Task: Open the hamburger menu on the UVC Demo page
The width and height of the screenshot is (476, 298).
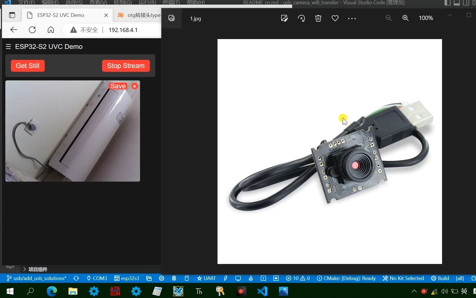Action: 8,46
